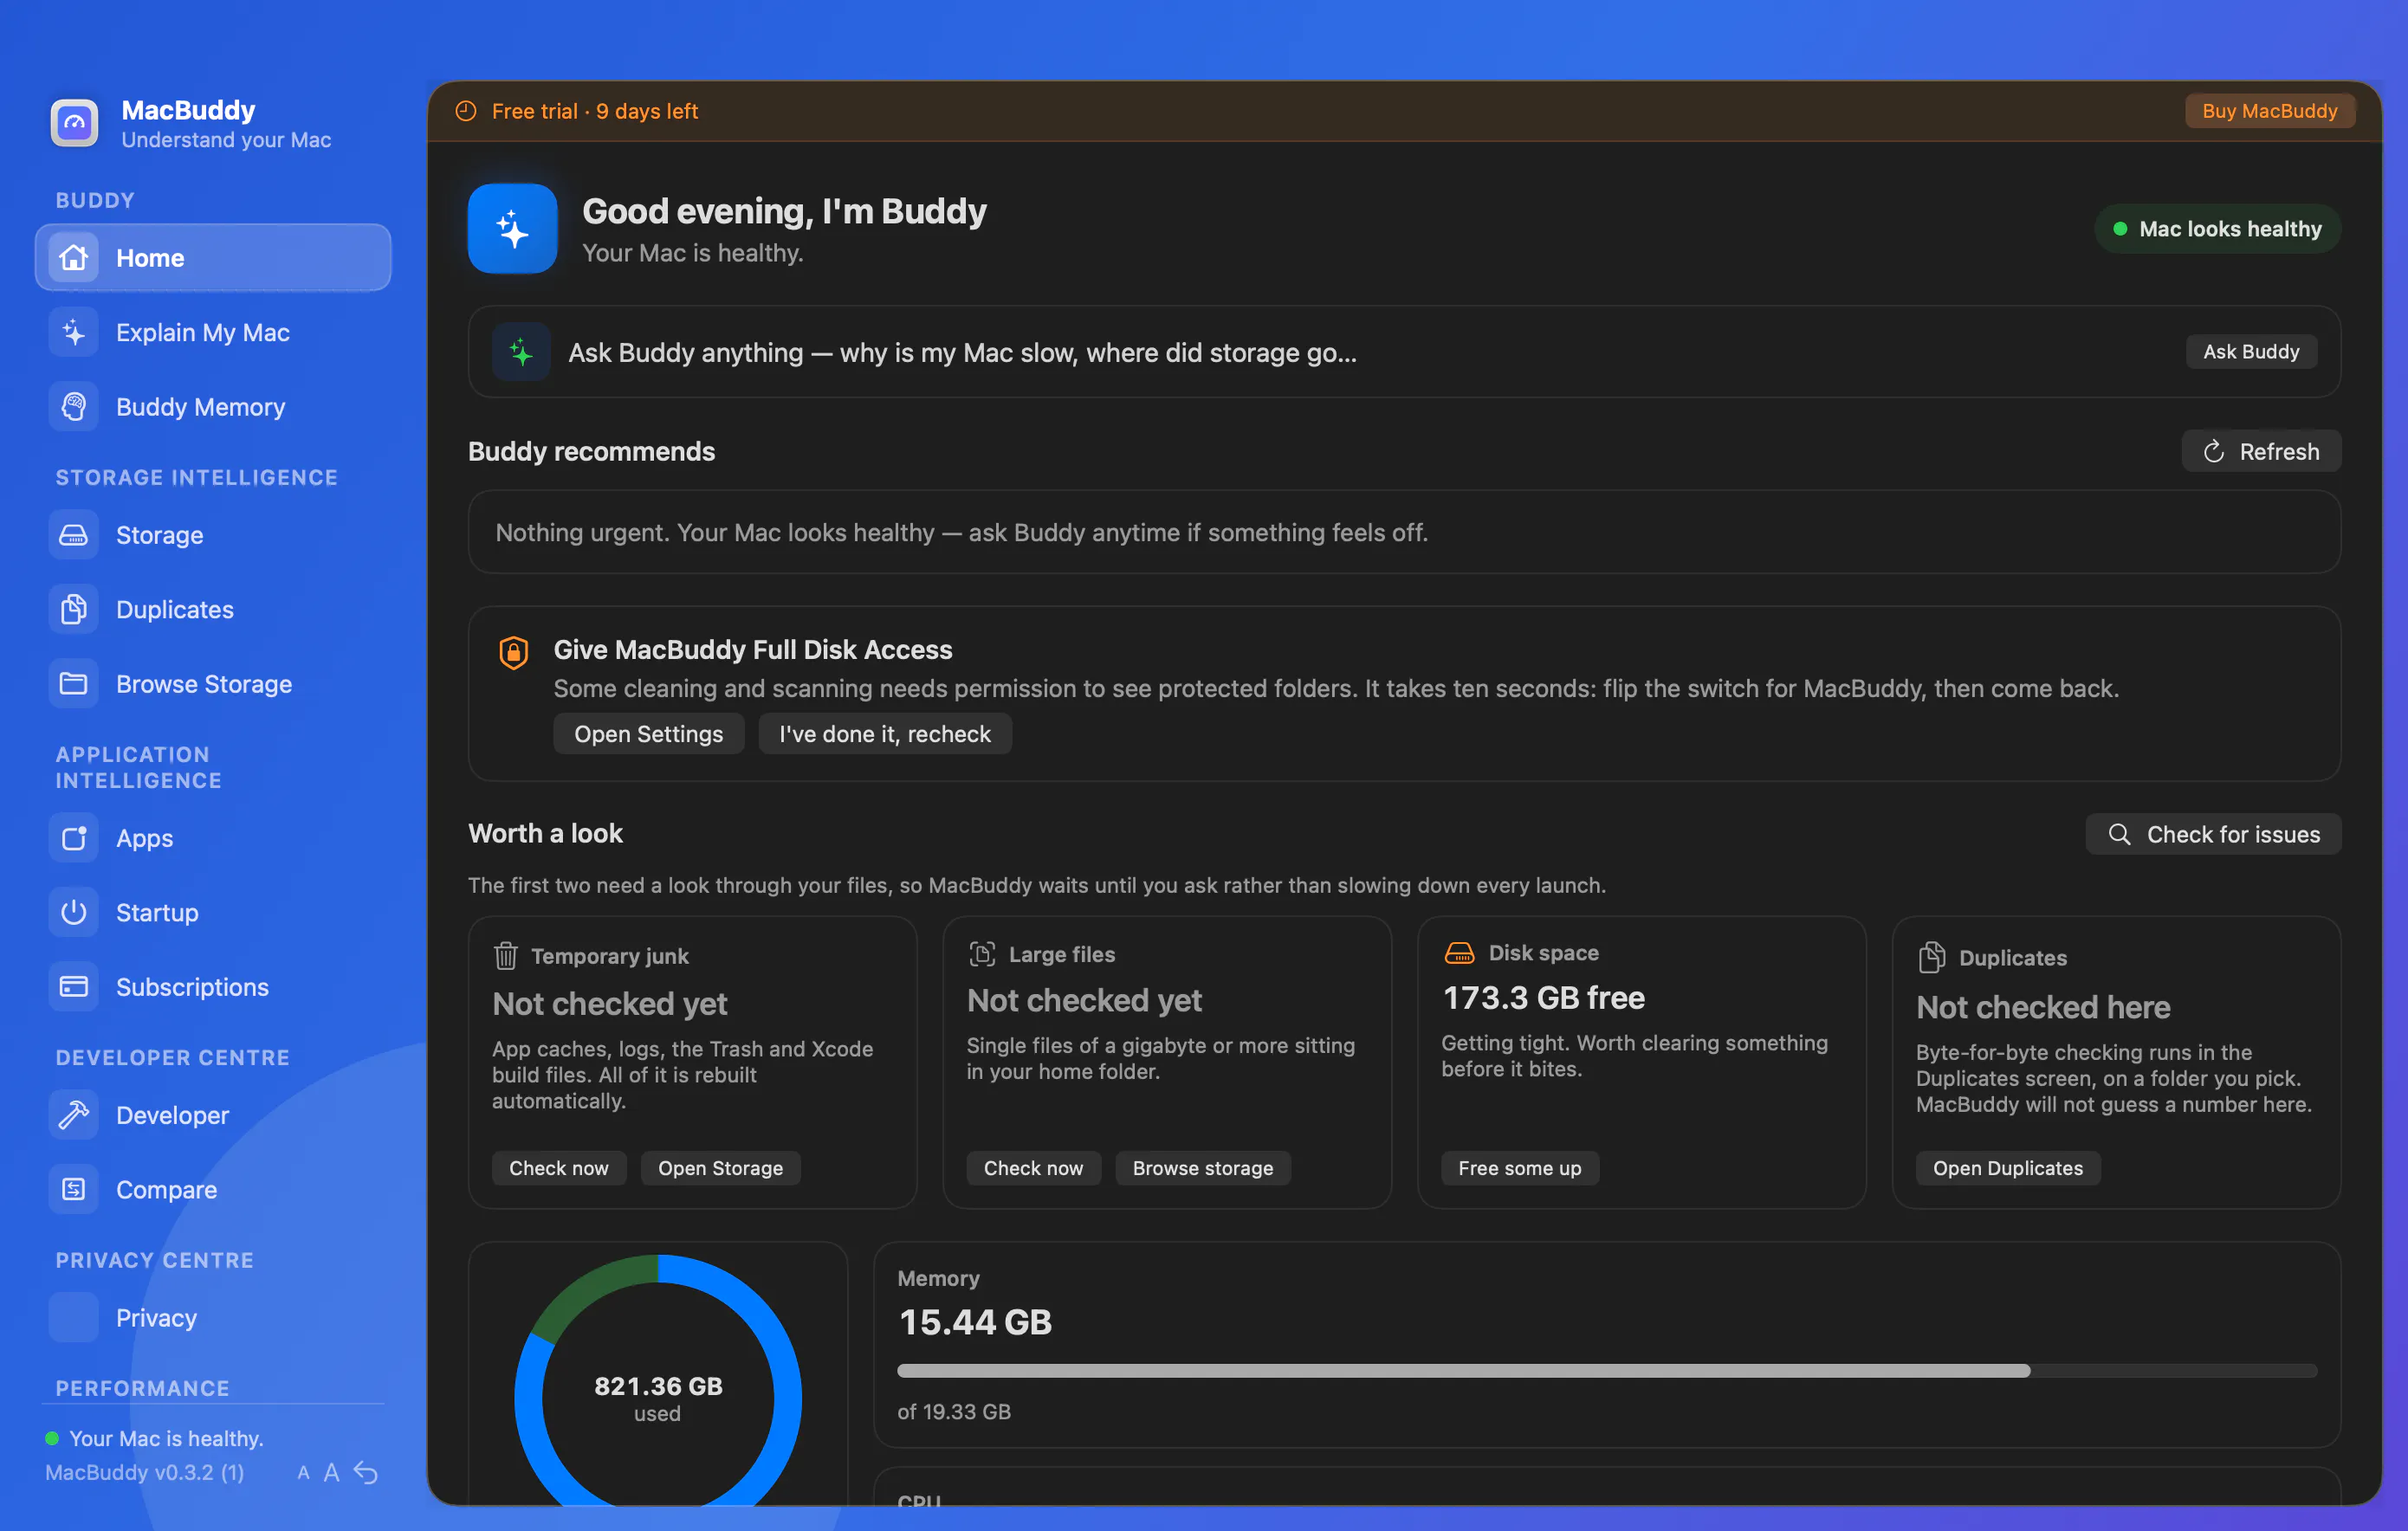Viewport: 2408px width, 1531px height.
Task: Click the documents icon on the Duplicates card
Action: tap(1932, 957)
